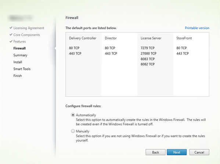
Task: Click 80 TCP under Director
Action: click(110, 48)
